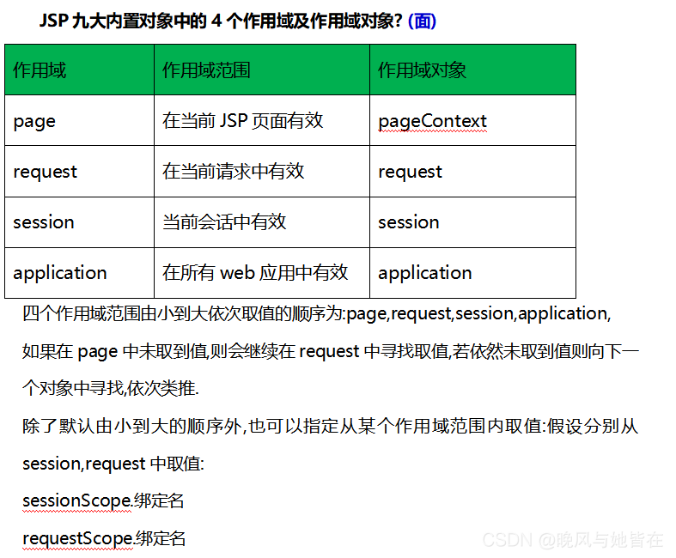This screenshot has height=558, width=676.
Task: Select the '当前会话中有效' cell
Action: point(262,222)
